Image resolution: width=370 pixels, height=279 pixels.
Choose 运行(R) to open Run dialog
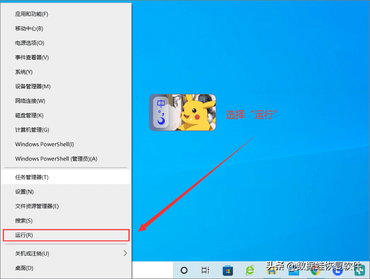66,235
